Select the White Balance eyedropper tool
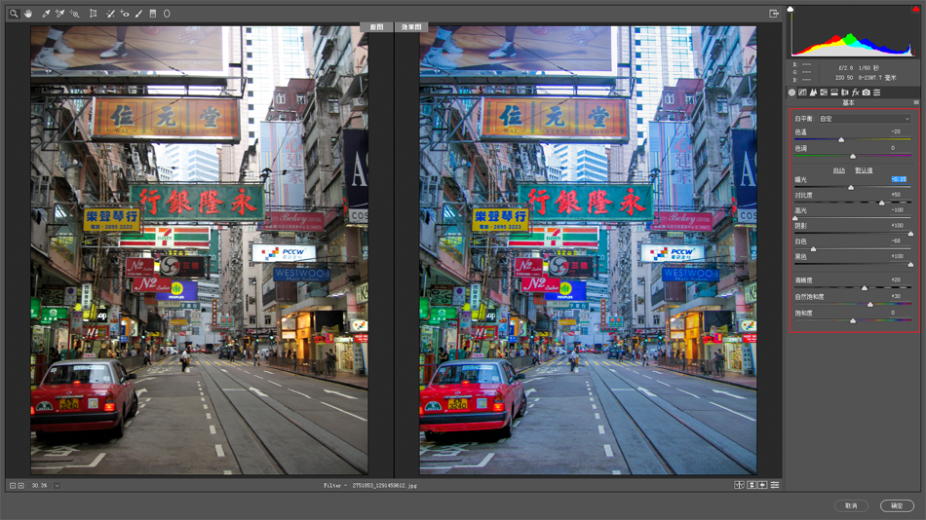 (46, 14)
